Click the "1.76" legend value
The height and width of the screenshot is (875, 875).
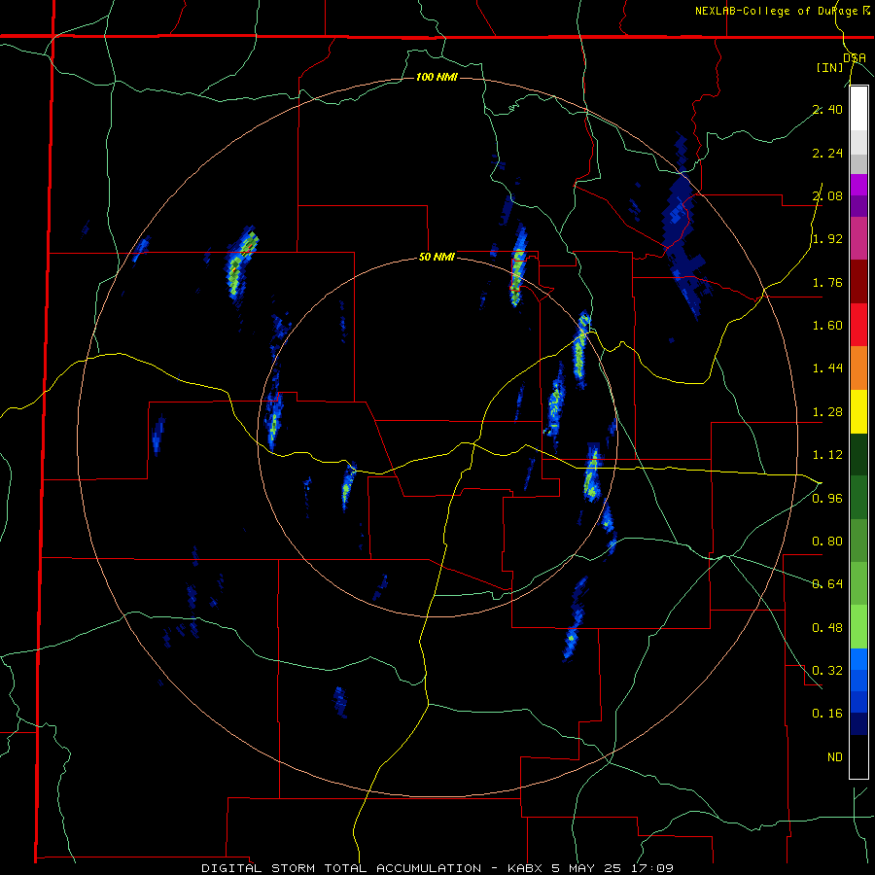(827, 282)
